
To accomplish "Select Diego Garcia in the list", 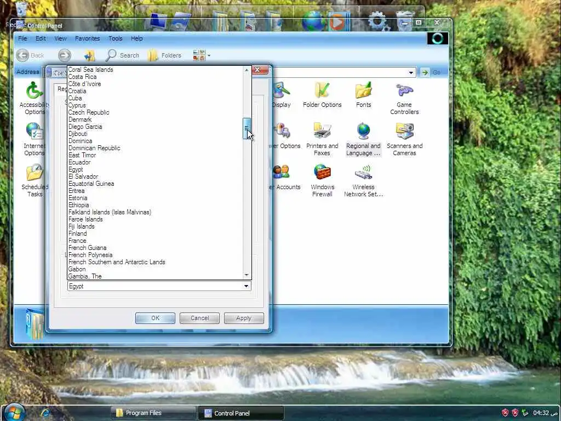I will (85, 127).
